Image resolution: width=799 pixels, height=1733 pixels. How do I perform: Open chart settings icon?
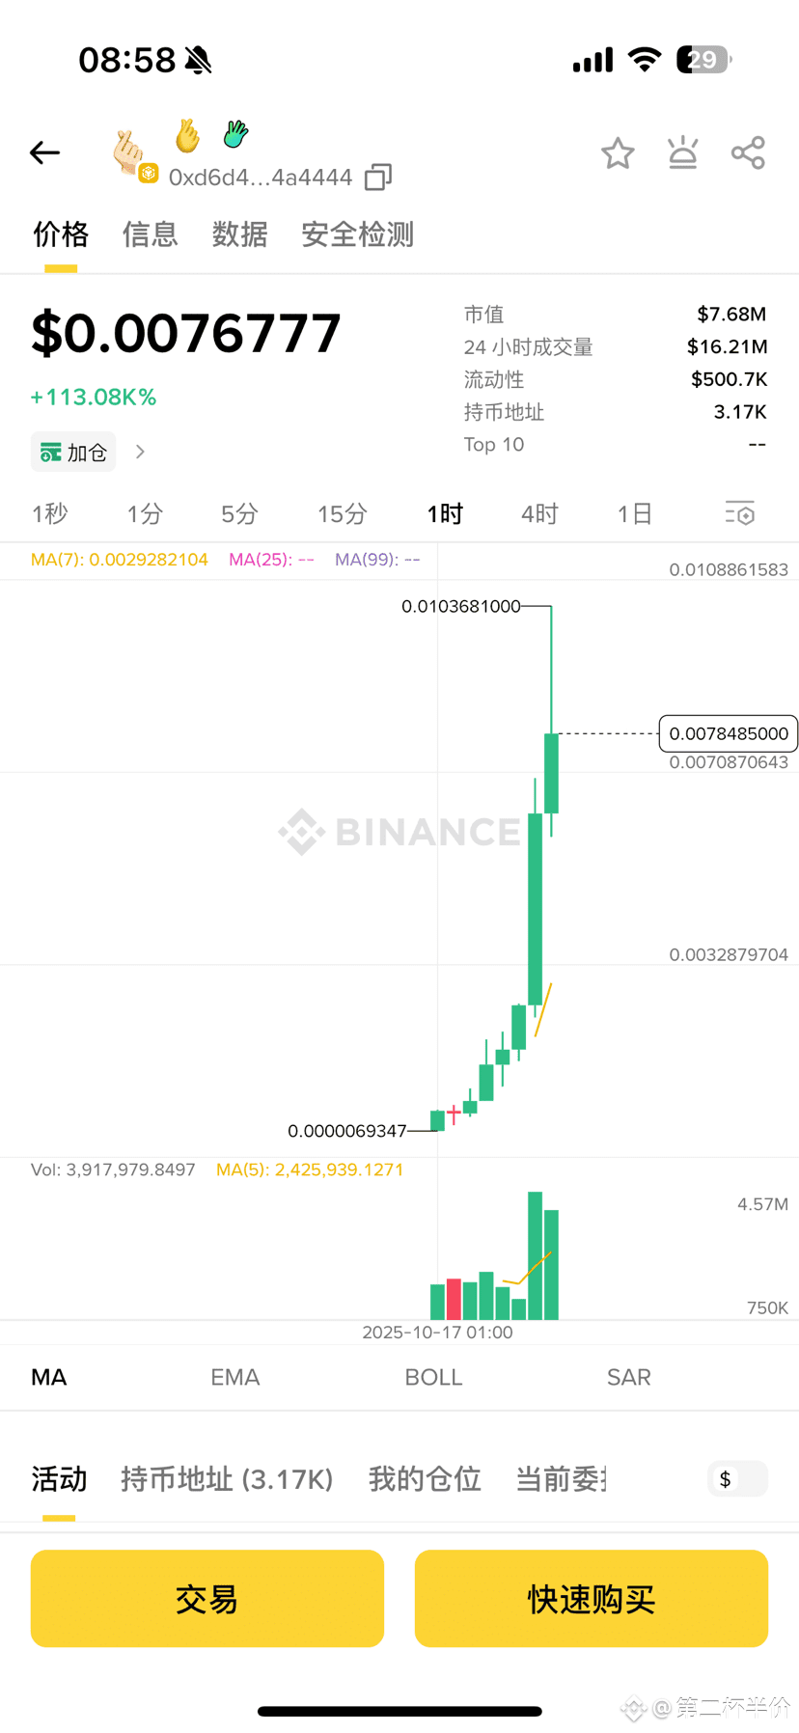[x=739, y=513]
